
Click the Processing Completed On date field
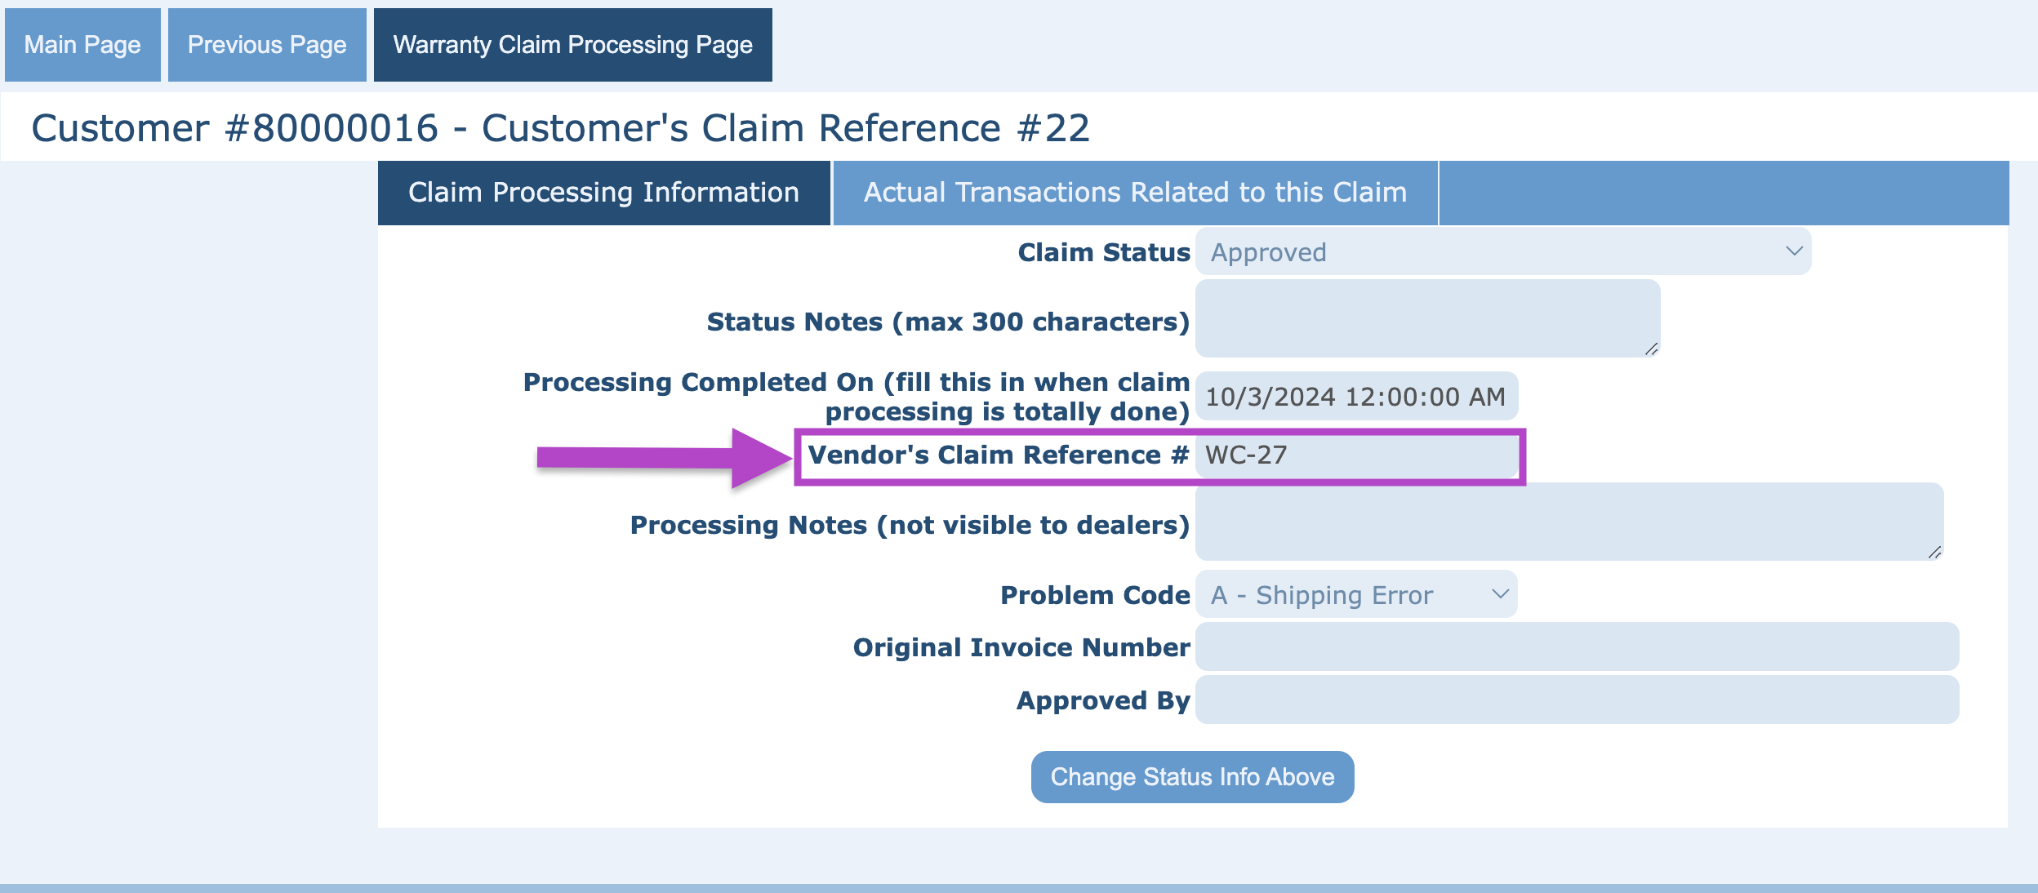pyautogui.click(x=1355, y=397)
